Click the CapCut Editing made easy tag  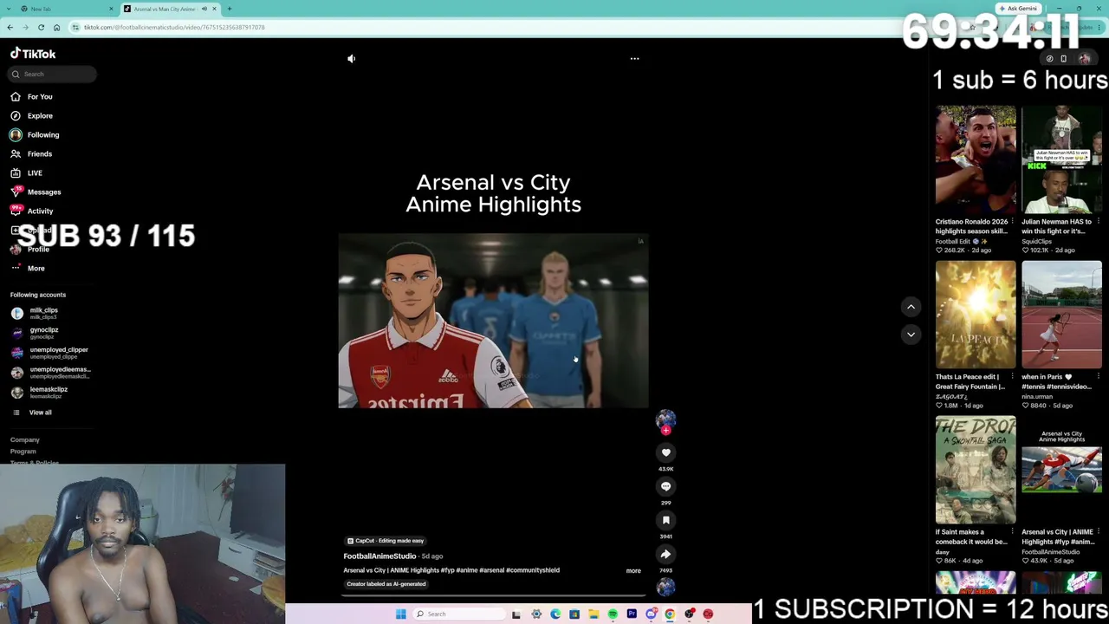[x=386, y=541]
